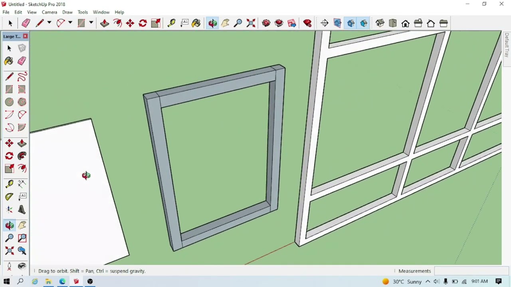Viewport: 511px width, 287px height.
Task: Open the 3D Warehouse
Action: point(266,23)
